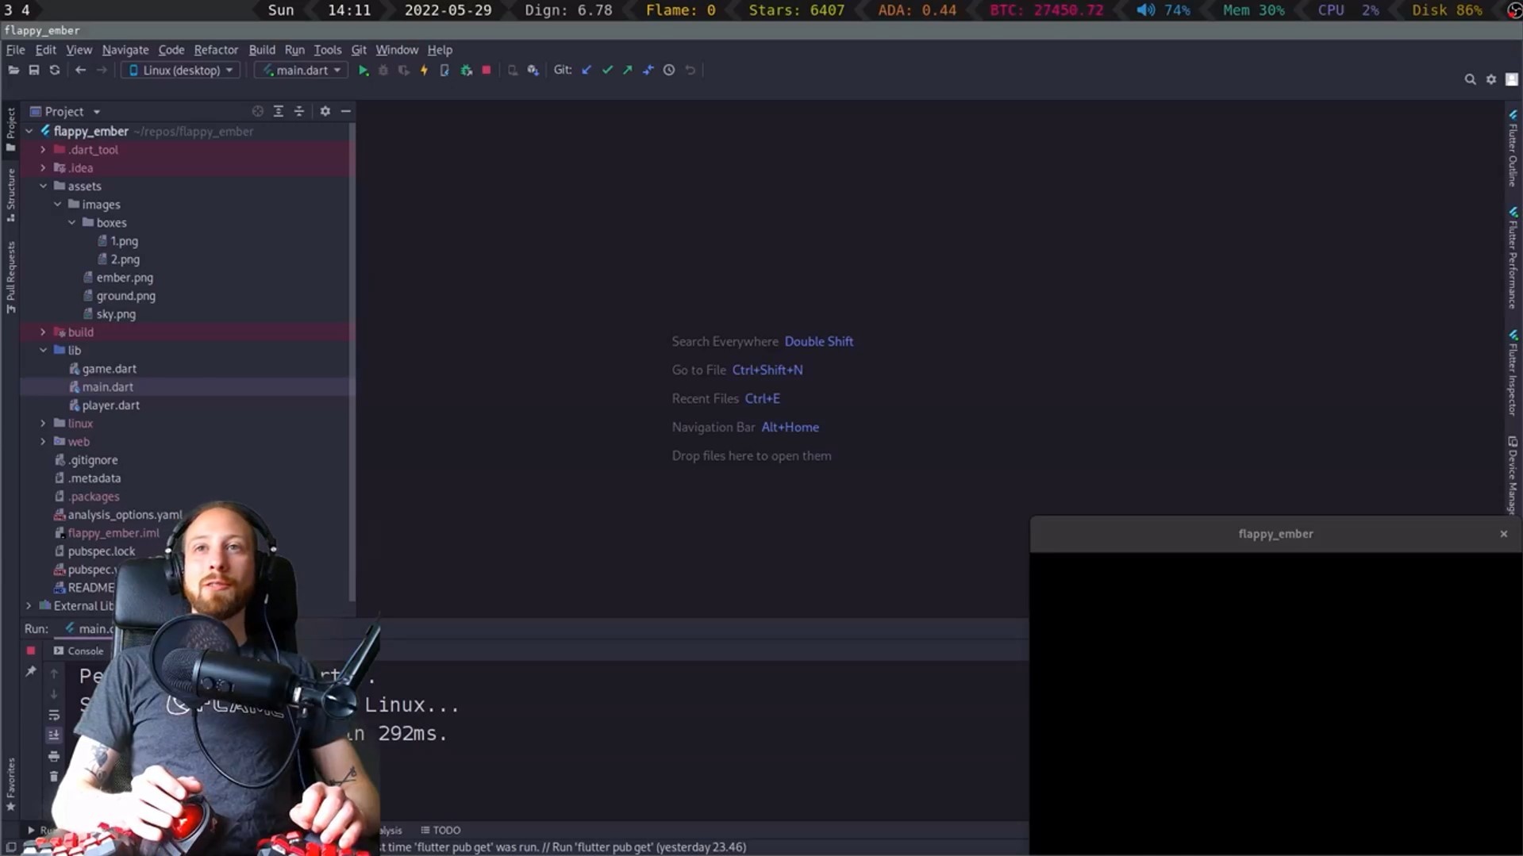The height and width of the screenshot is (856, 1523).
Task: Click the Git branch merge icon
Action: 648,70
